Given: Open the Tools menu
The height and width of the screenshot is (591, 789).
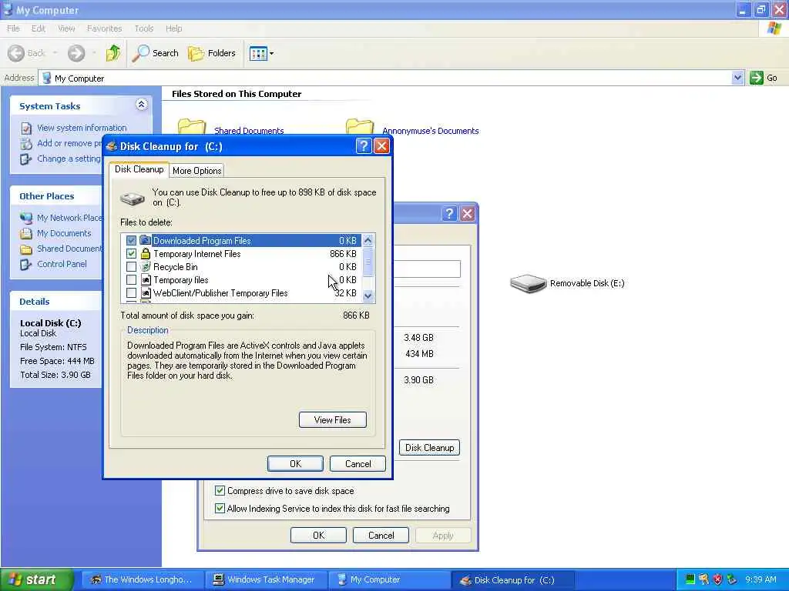Looking at the screenshot, I should (144, 28).
